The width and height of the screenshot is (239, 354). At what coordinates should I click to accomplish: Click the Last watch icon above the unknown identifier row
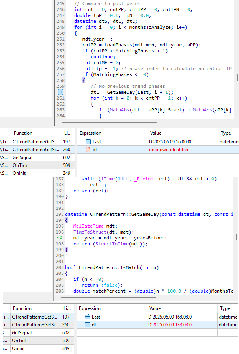[88, 141]
